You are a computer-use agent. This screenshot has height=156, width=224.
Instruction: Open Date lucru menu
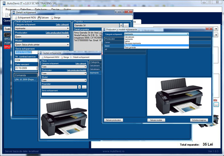(x=41, y=9)
